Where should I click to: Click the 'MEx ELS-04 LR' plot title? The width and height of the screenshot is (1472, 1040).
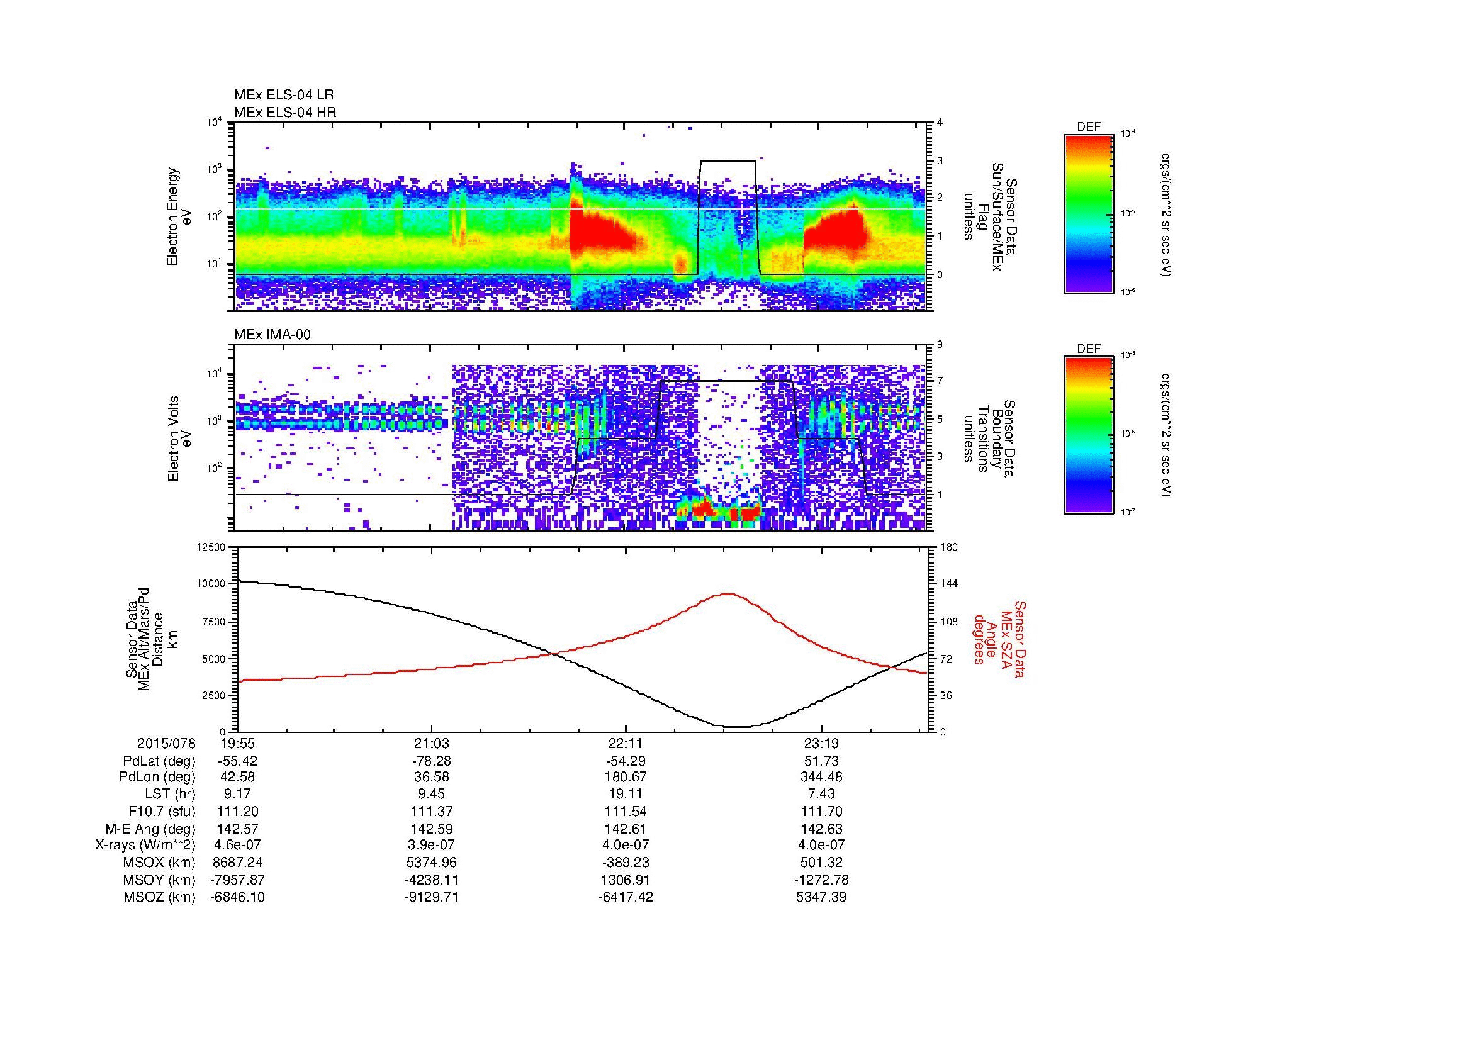[284, 95]
